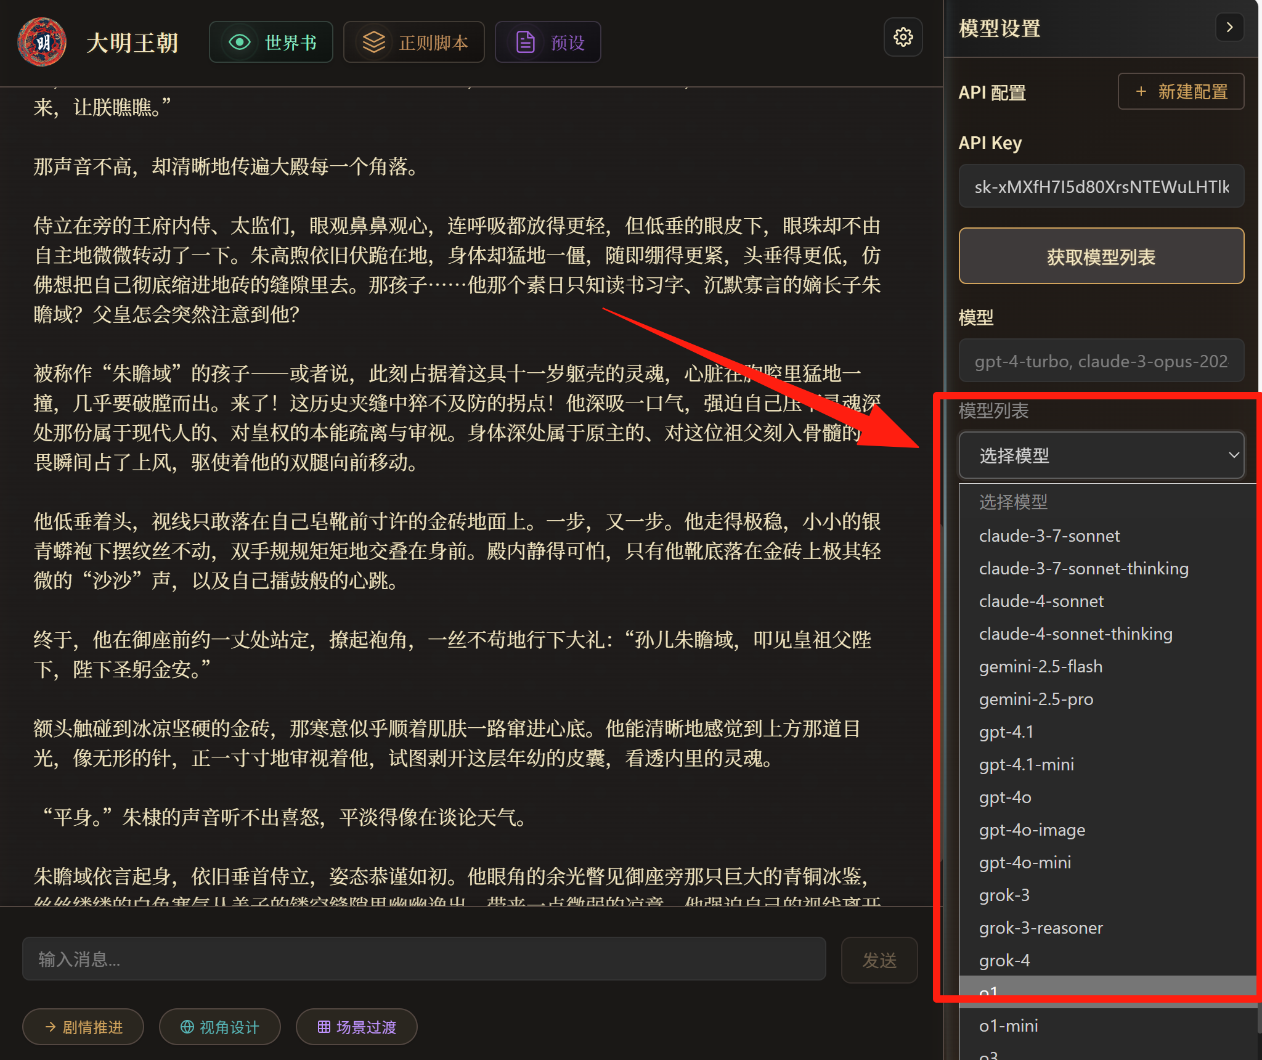Viewport: 1262px width, 1060px height.
Task: Pick grok-3-reasoner from the list
Action: point(1107,927)
